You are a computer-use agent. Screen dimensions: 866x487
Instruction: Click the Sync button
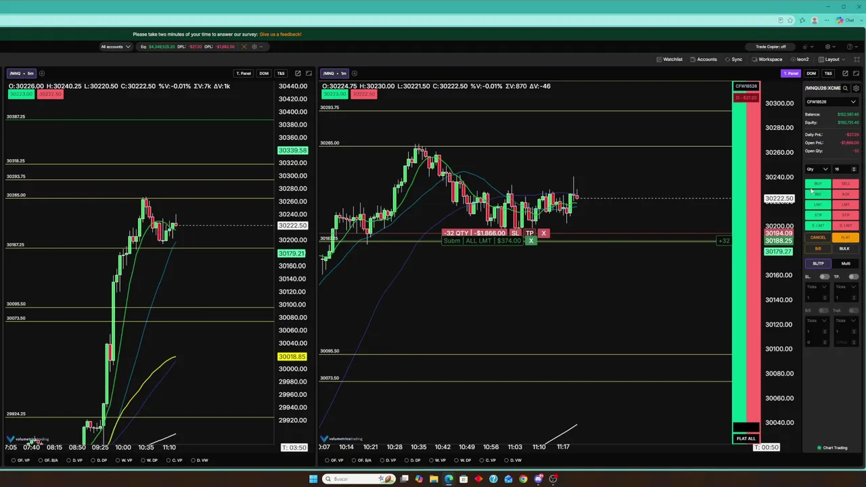733,60
